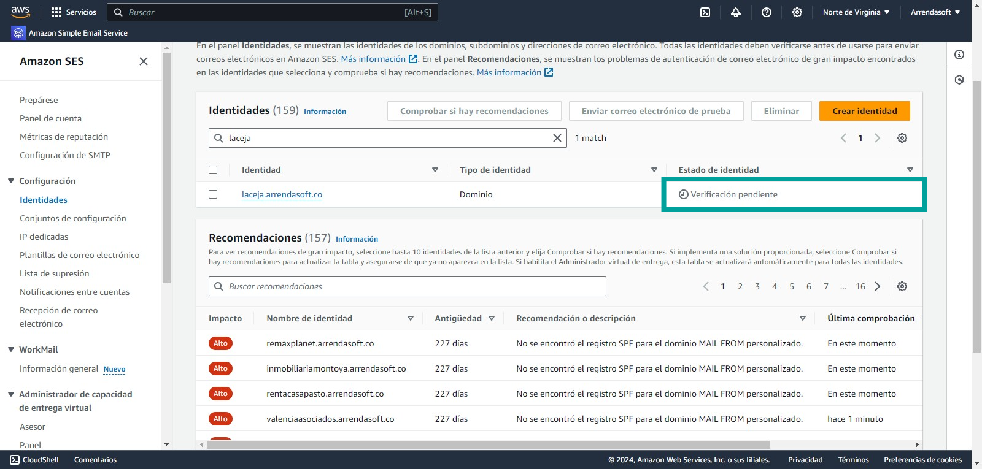Jump to Recomendaciones page 16
The width and height of the screenshot is (982, 469).
coord(860,286)
